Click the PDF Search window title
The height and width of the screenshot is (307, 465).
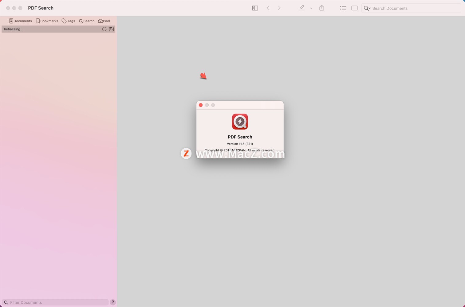[41, 8]
